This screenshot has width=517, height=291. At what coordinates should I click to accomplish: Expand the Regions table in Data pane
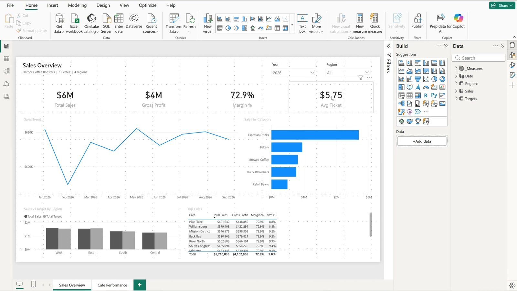tap(456, 83)
